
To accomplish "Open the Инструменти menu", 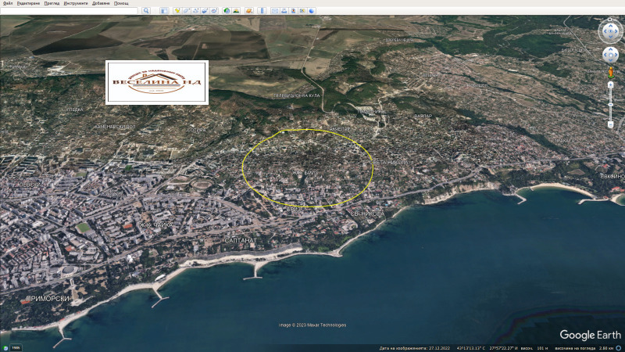I will [x=76, y=3].
